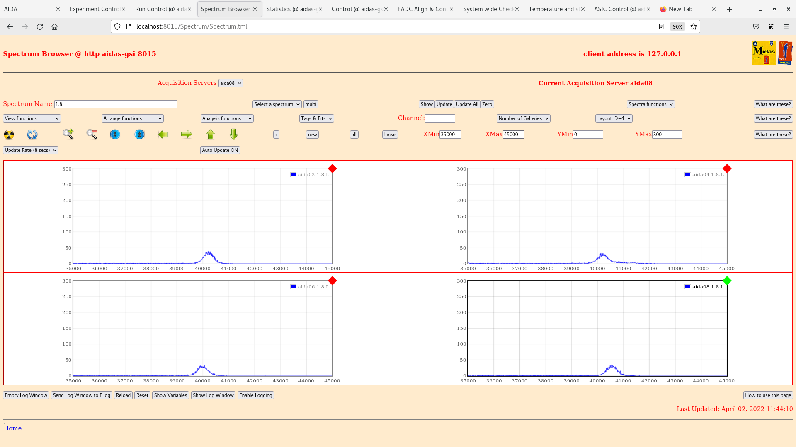Open the View functions dropdown

click(32, 118)
